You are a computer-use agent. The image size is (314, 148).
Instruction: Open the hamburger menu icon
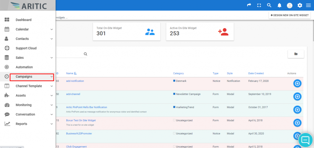[x=308, y=5]
